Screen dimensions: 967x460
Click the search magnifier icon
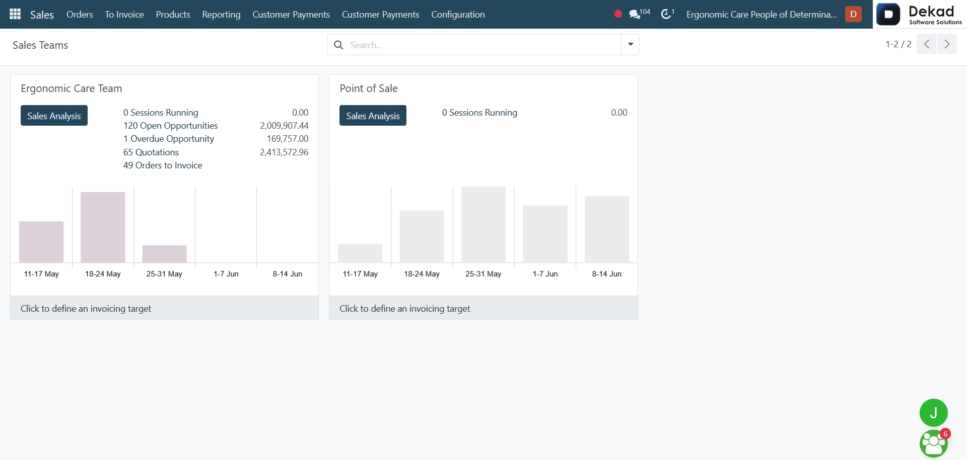coord(339,45)
